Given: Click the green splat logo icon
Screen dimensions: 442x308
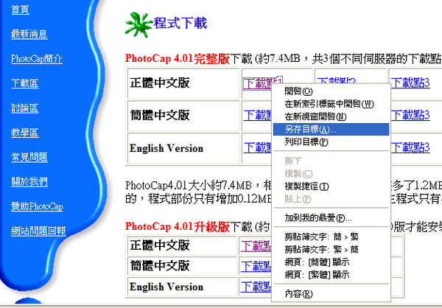Looking at the screenshot, I should (137, 22).
